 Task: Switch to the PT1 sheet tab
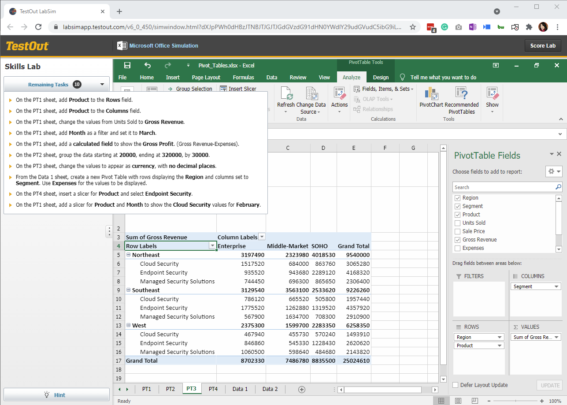coord(146,389)
